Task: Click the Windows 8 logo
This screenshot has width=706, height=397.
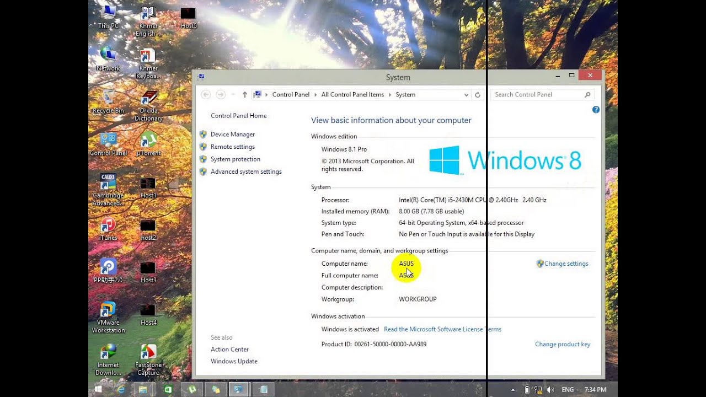Action: (505, 160)
